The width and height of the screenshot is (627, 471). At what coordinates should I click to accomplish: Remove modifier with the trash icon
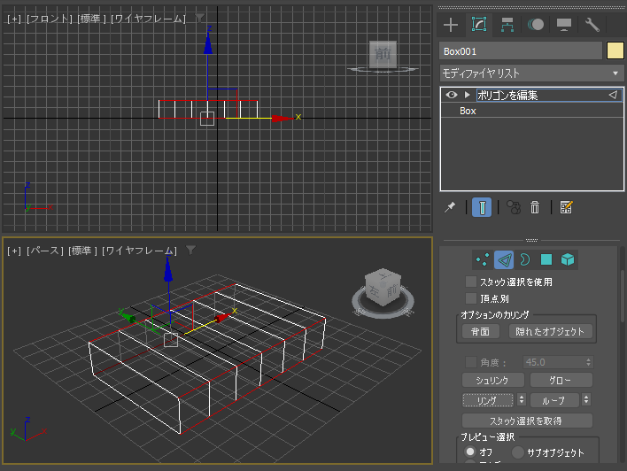[535, 207]
